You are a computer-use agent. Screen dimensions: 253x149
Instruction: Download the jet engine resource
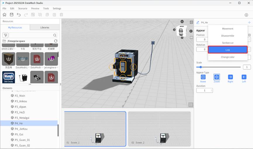51,59
